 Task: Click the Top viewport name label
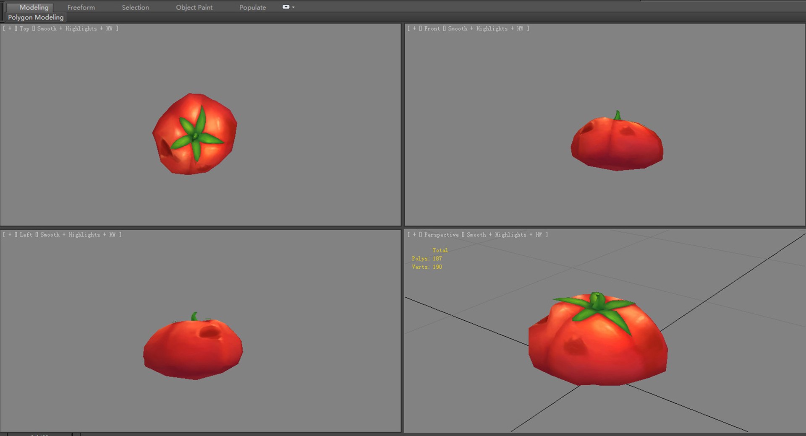(24, 29)
